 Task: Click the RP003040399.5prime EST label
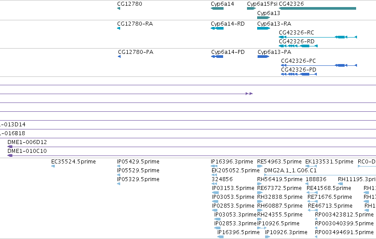[x=344, y=224]
